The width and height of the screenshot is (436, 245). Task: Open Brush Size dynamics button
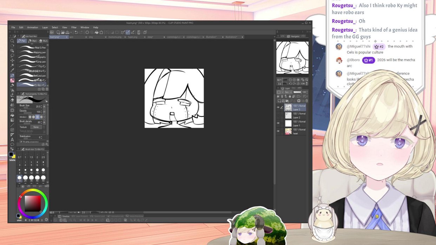(45, 107)
